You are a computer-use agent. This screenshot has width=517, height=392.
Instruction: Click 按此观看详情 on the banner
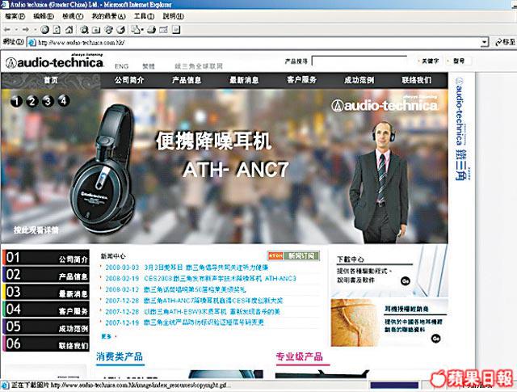coord(36,230)
